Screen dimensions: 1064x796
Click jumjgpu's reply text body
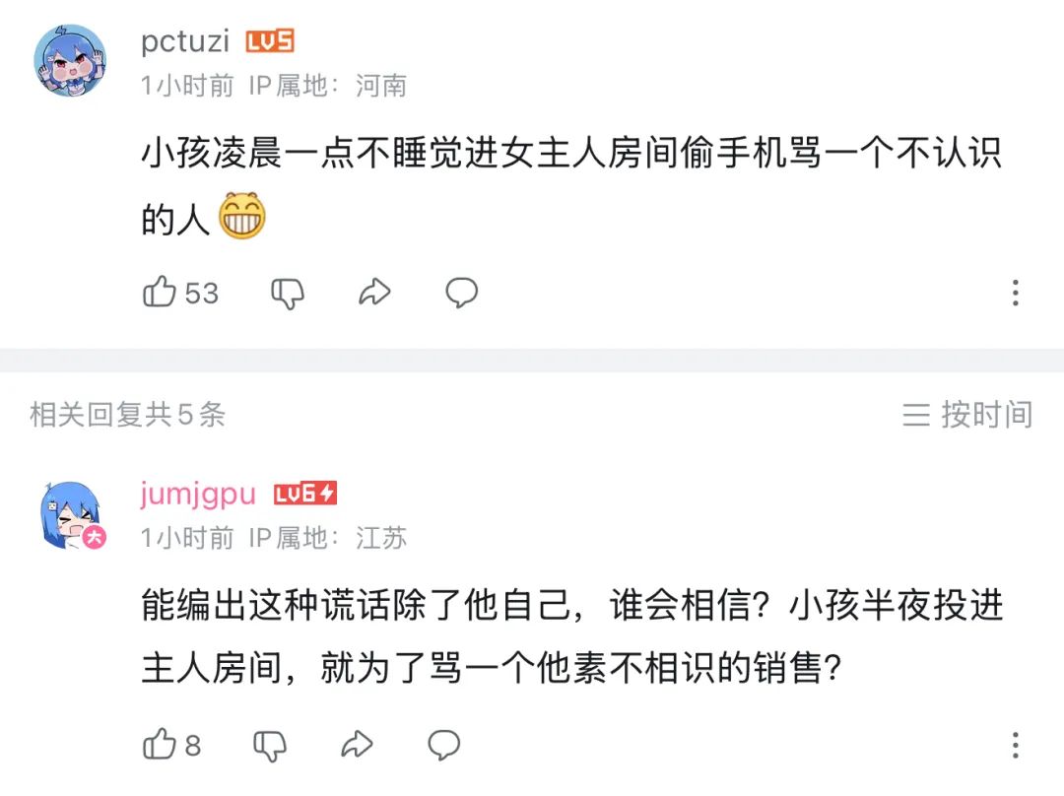pyautogui.click(x=571, y=637)
